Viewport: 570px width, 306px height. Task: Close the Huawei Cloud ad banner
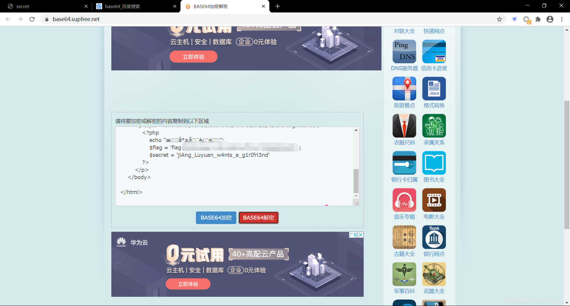click(360, 235)
